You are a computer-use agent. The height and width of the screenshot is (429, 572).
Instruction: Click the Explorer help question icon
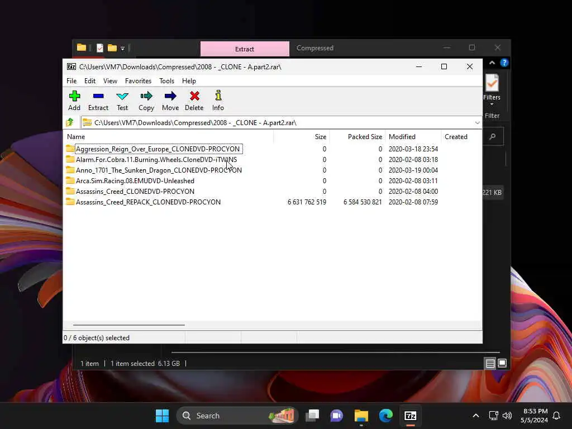click(504, 63)
